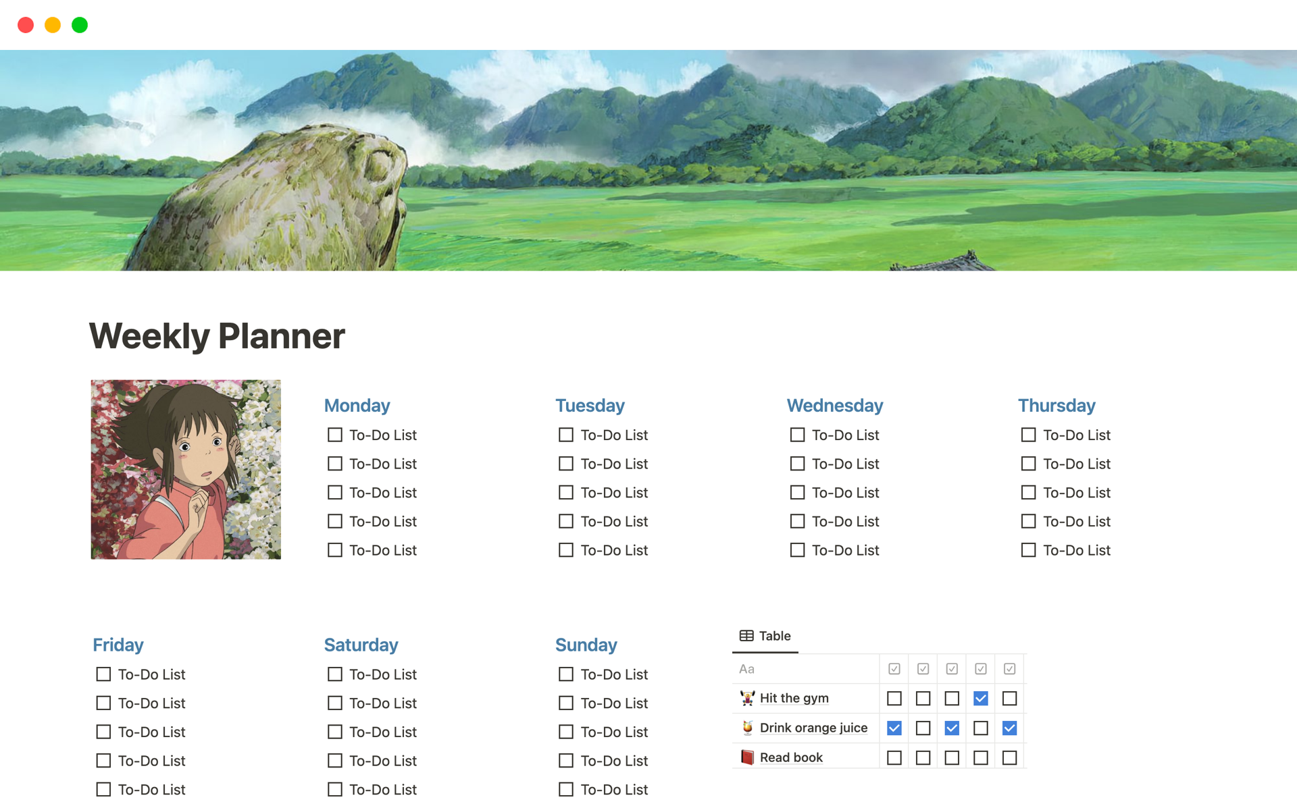Check the second To-Do List under Friday
This screenshot has width=1297, height=810.
tap(103, 703)
